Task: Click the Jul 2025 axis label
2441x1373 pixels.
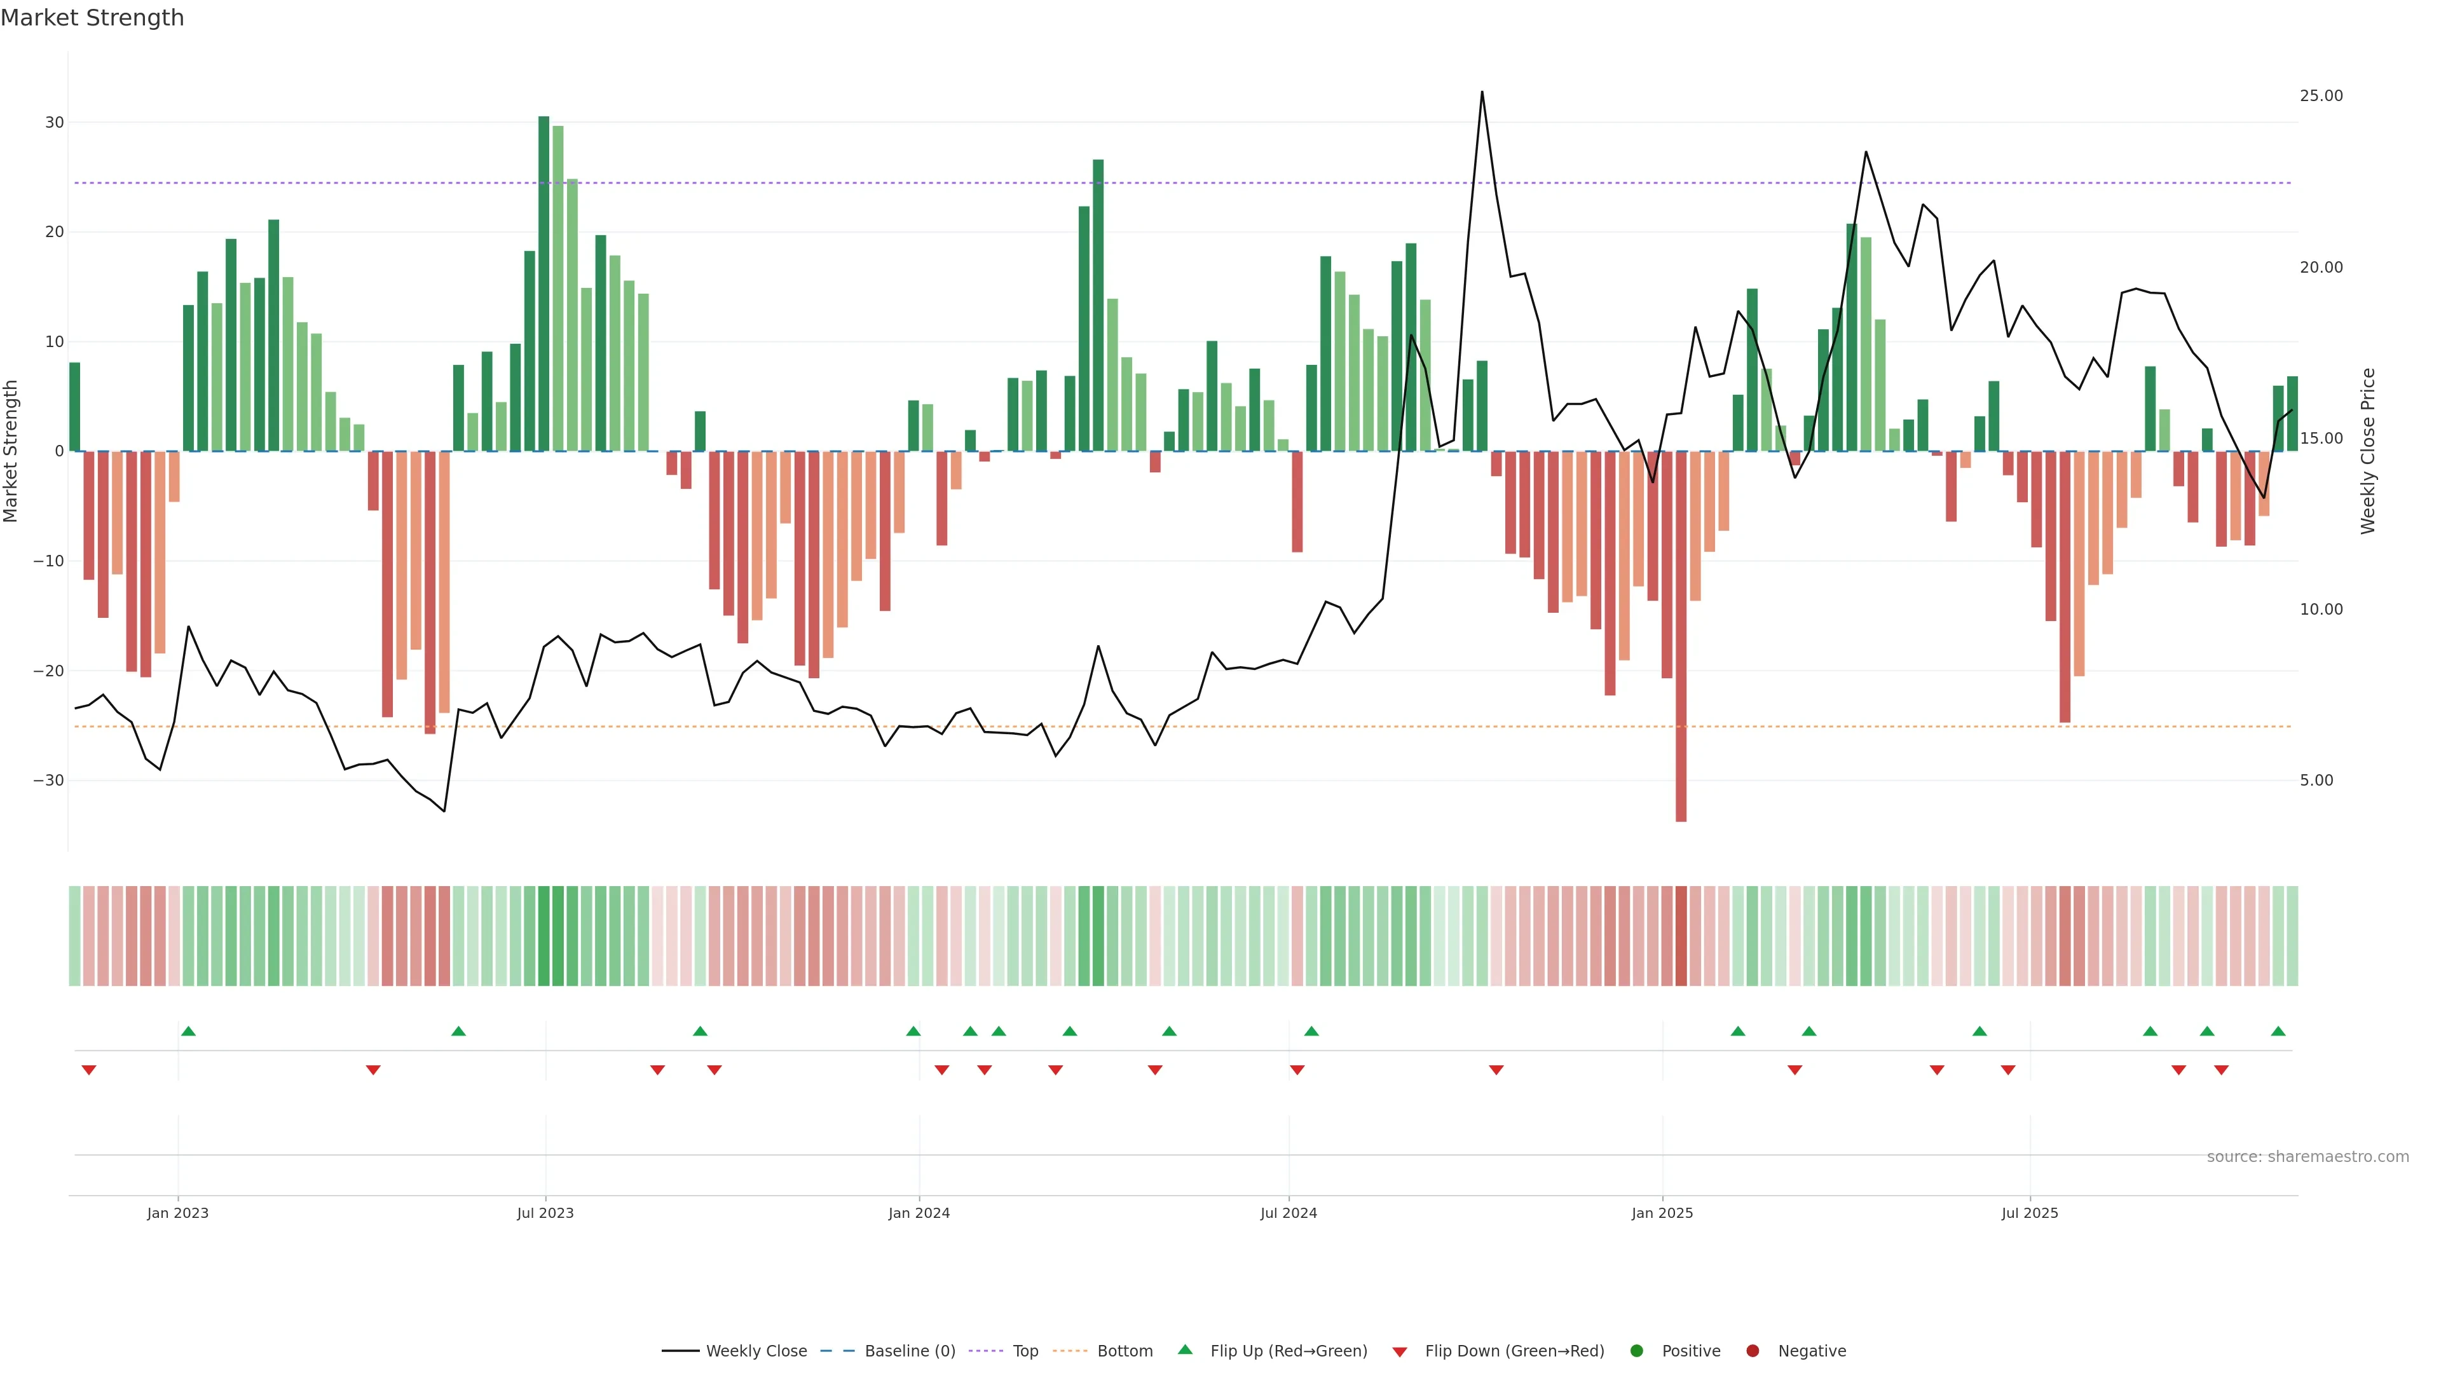Action: 2030,1213
